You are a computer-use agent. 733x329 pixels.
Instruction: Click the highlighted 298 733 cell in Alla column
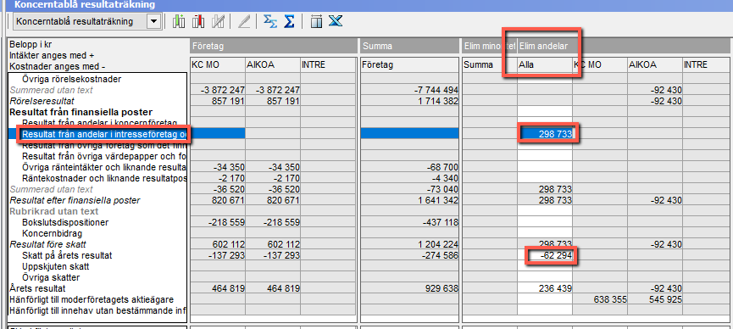(x=545, y=134)
